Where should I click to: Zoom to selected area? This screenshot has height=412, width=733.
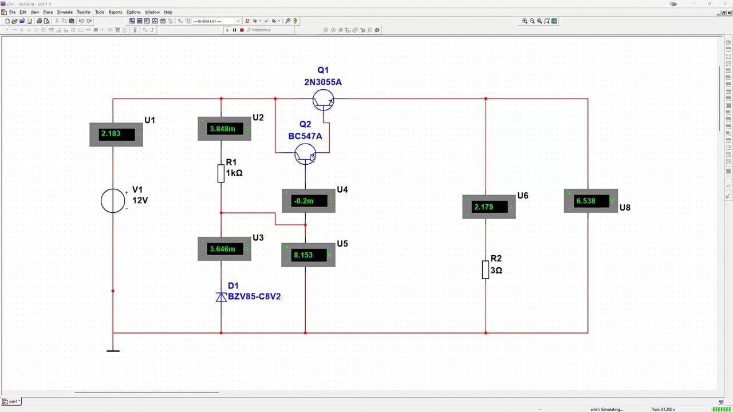pyautogui.click(x=539, y=21)
